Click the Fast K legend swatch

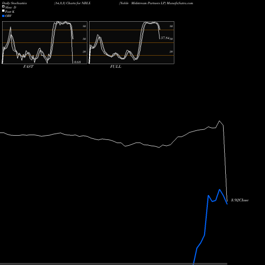3,11
